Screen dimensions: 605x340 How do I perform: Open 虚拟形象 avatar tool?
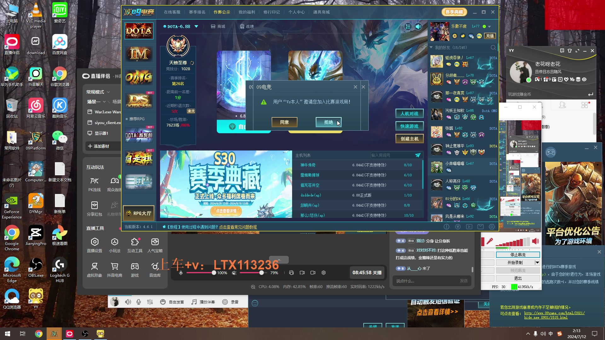click(95, 270)
